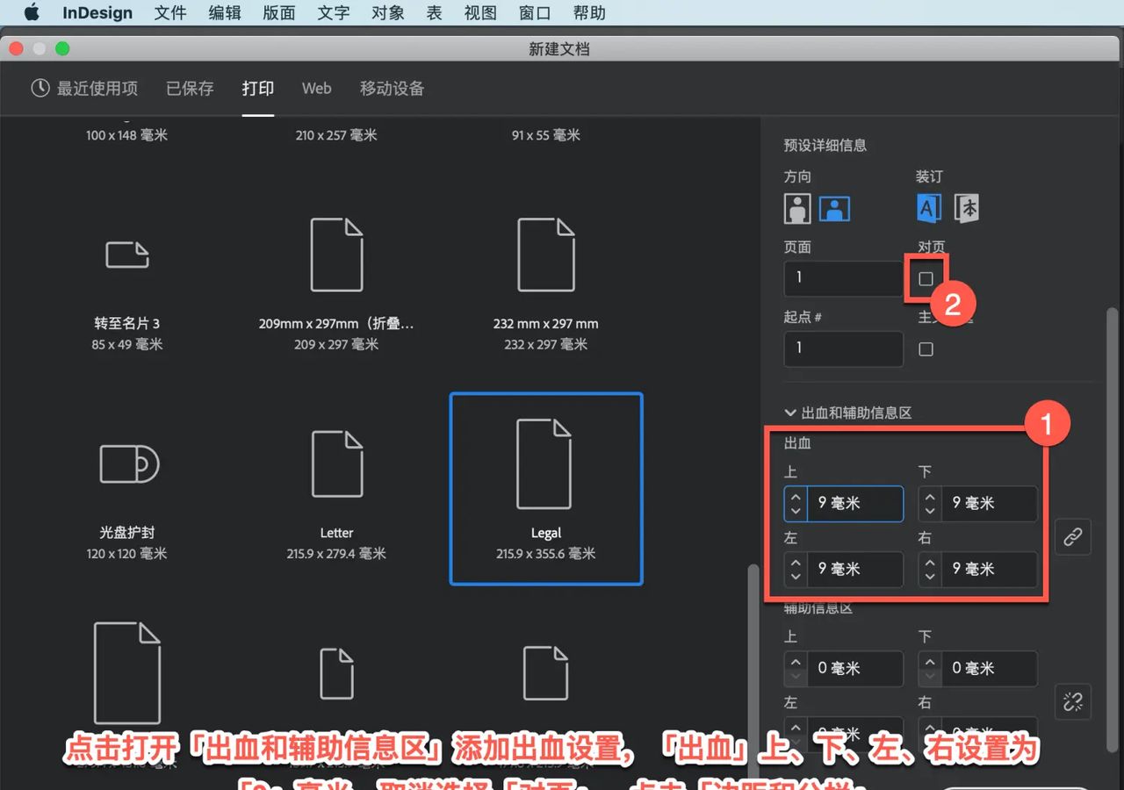Check the 主页文本框架 checkbox

926,349
